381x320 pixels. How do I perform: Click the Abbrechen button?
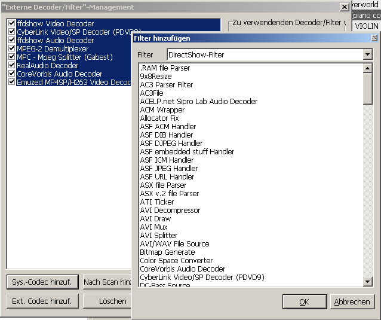pyautogui.click(x=352, y=301)
